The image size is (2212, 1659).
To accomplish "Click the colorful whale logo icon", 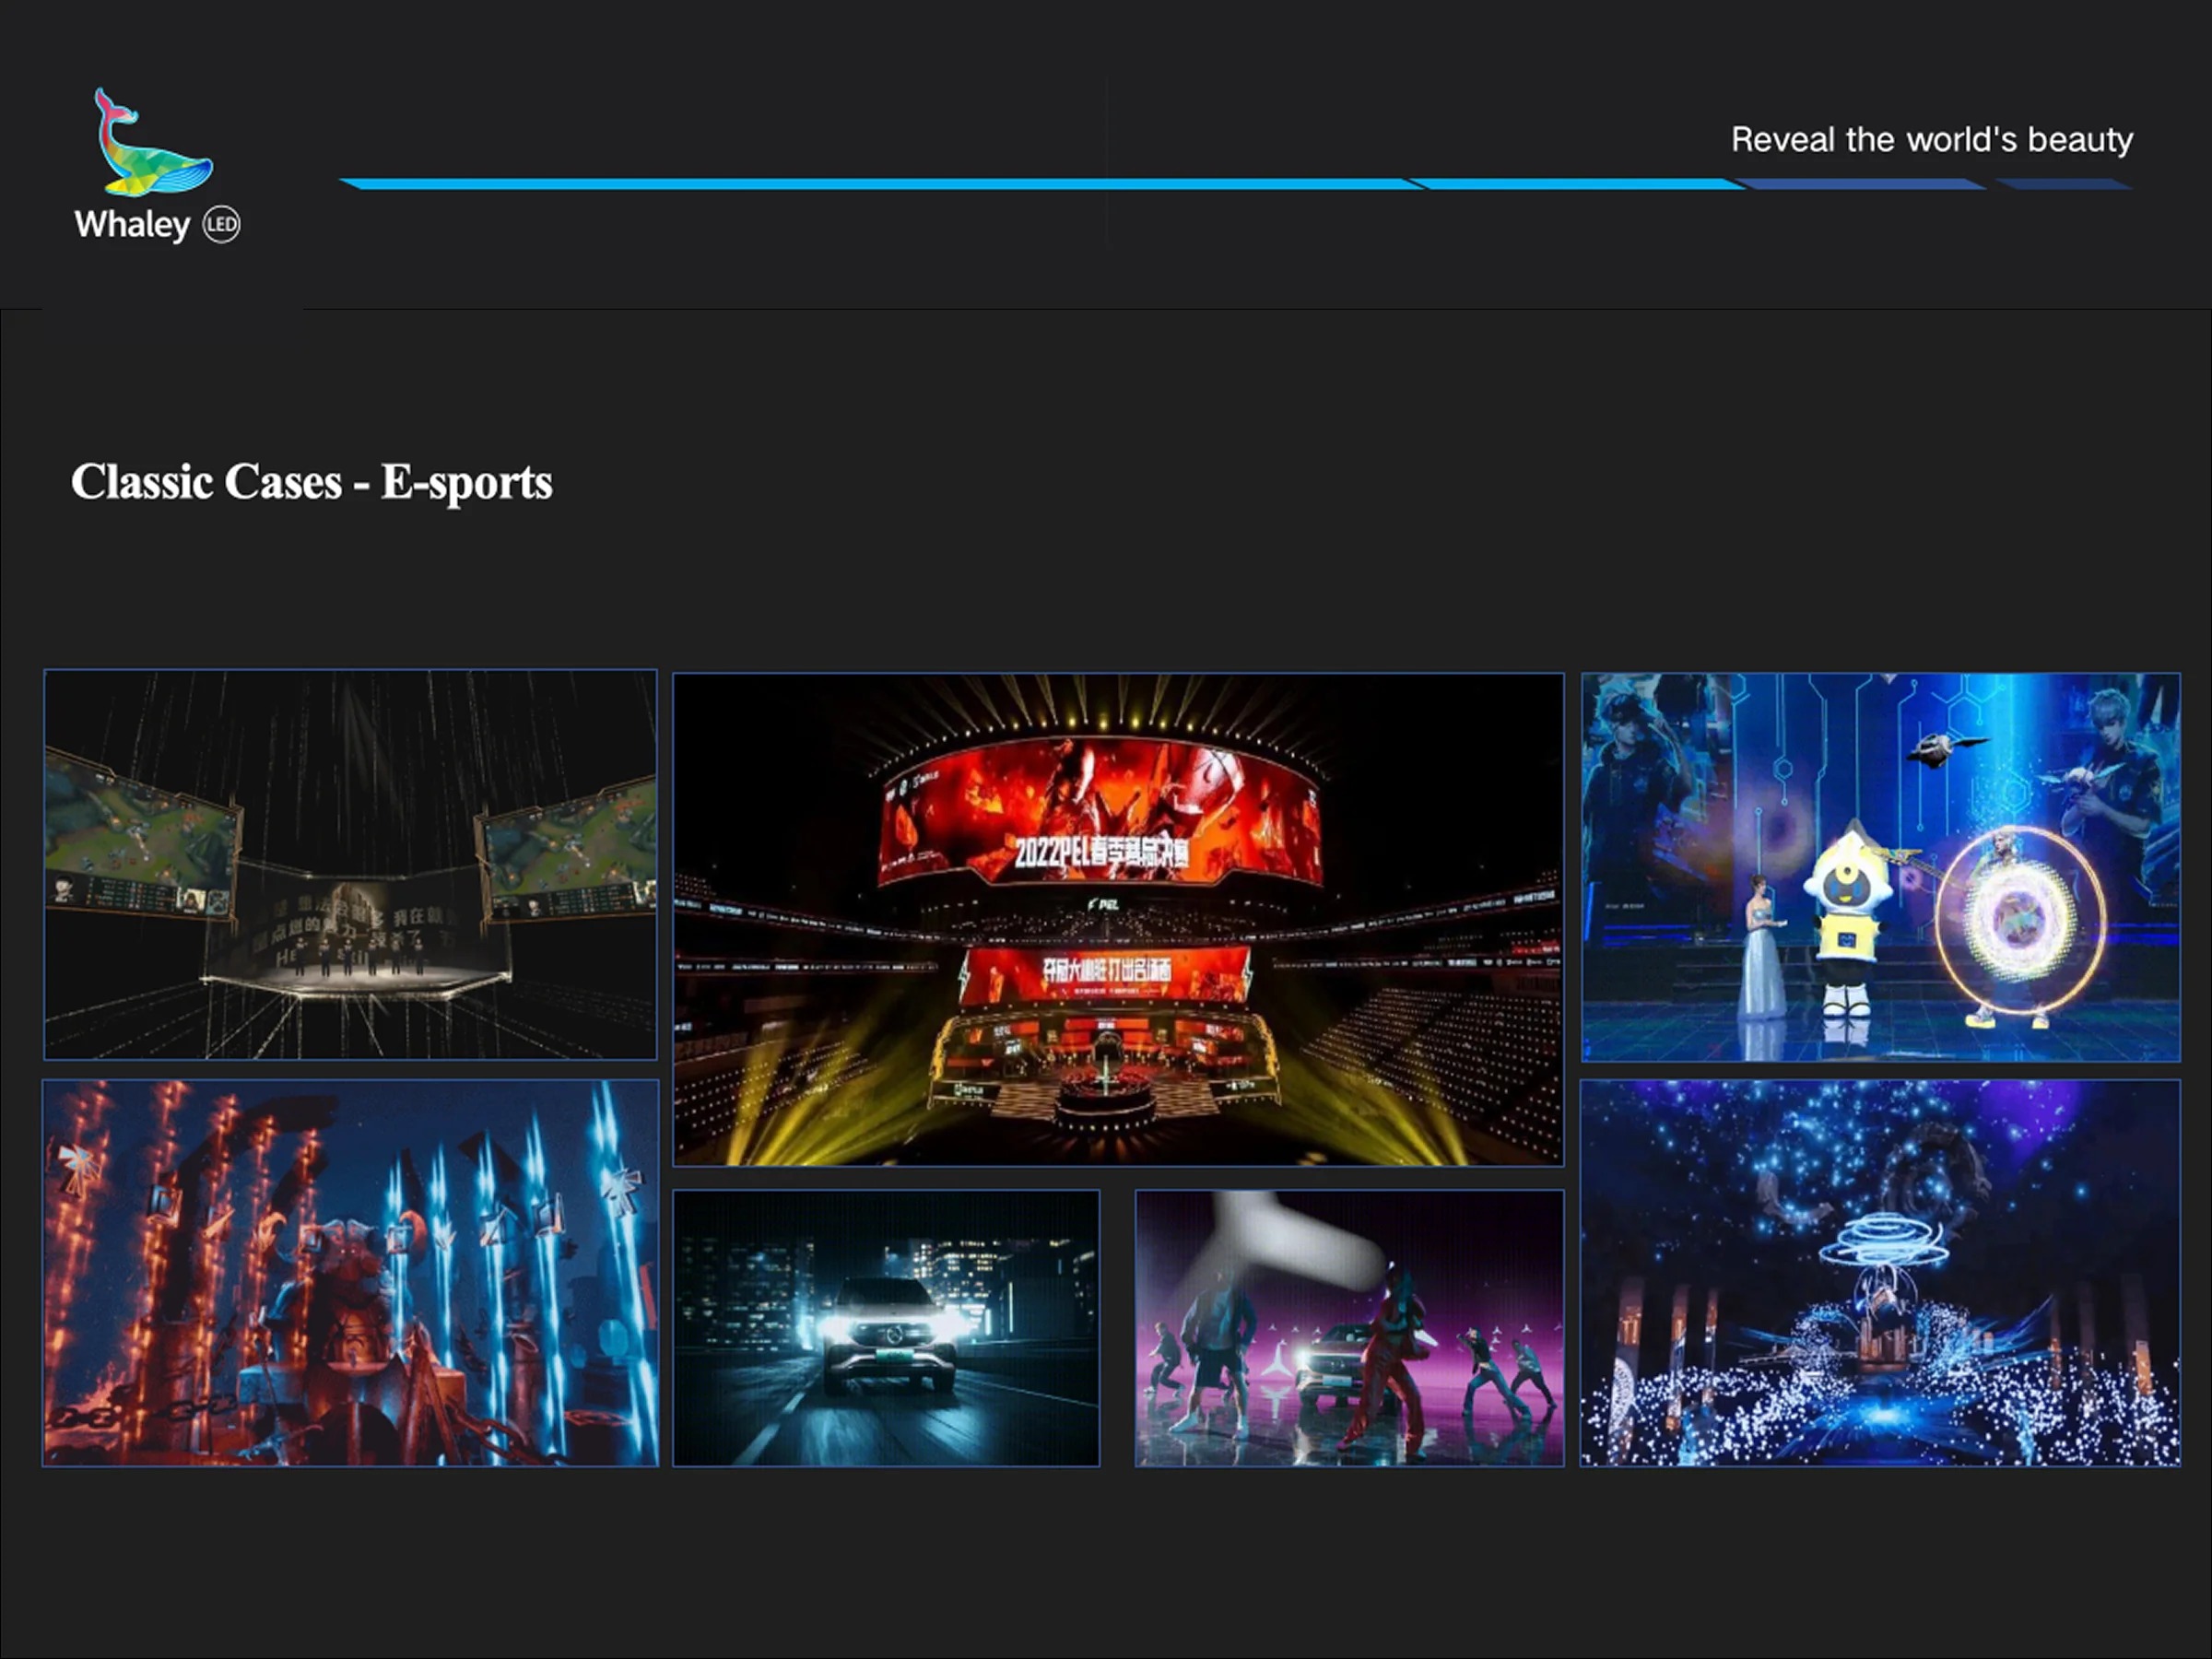I will [152, 143].
